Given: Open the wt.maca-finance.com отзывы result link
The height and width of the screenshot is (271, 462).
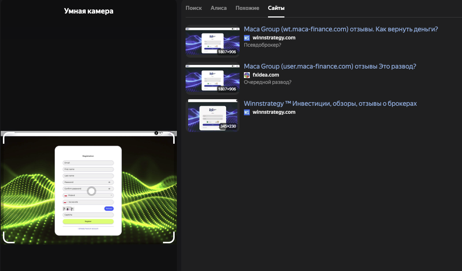Looking at the screenshot, I should point(341,29).
